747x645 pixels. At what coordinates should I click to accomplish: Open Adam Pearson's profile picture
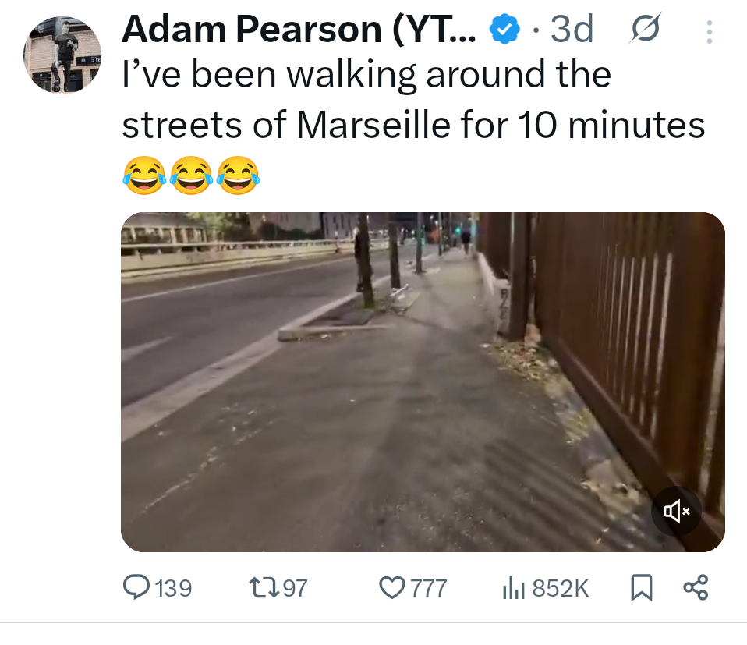click(62, 55)
